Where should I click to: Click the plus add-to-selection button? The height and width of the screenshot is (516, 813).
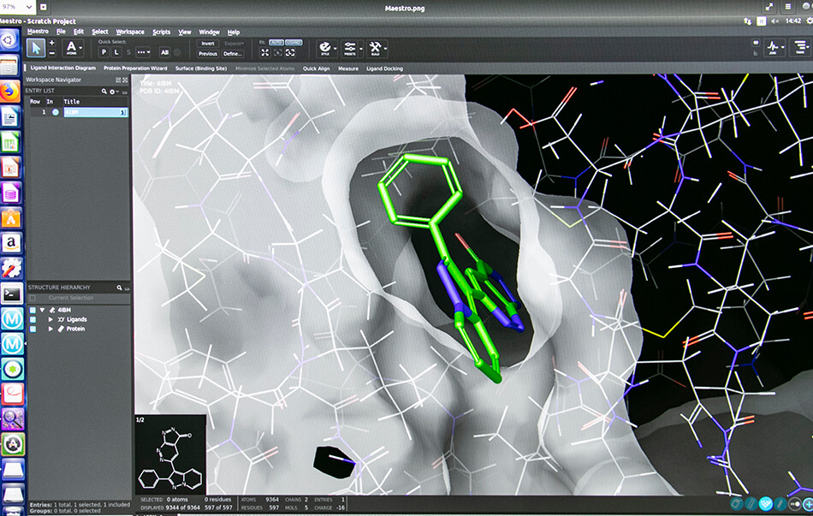coord(52,43)
